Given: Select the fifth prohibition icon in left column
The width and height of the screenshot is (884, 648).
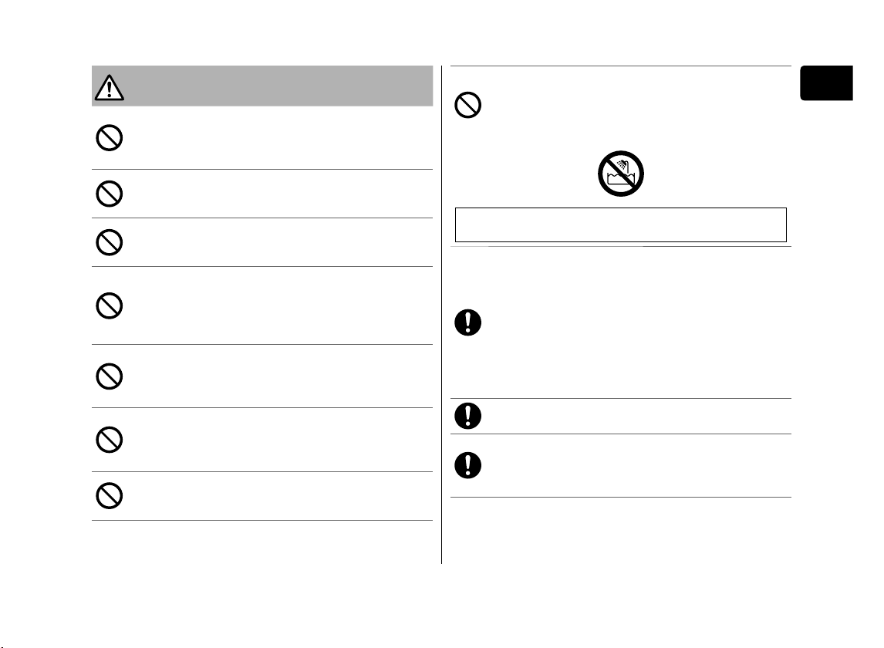Looking at the screenshot, I should [x=110, y=376].
